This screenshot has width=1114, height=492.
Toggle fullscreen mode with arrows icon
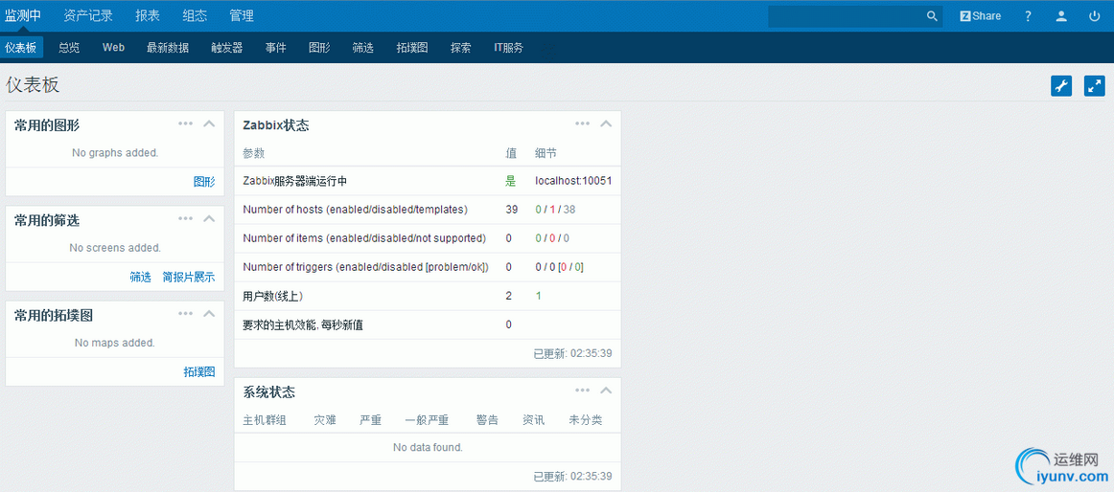click(x=1095, y=86)
